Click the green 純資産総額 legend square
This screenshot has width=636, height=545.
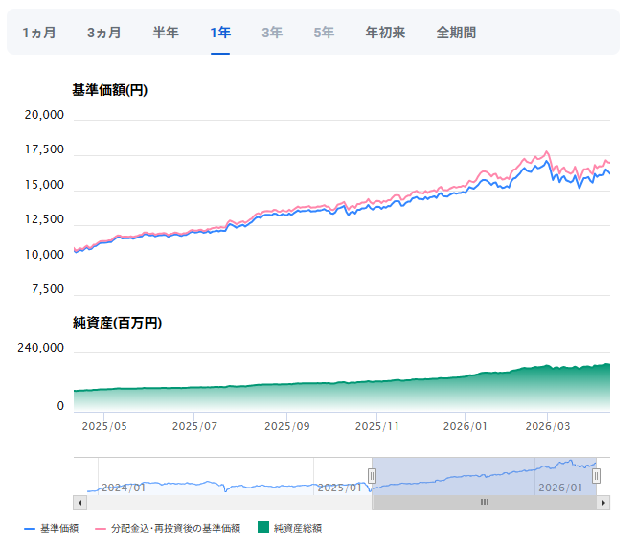262,528
